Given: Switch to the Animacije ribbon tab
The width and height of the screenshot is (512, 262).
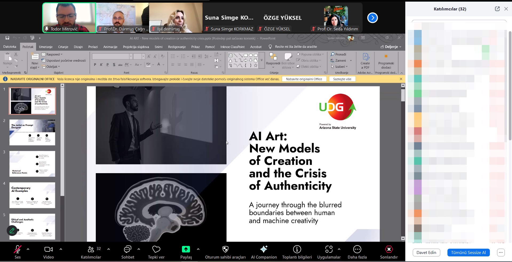Looking at the screenshot, I should point(110,47).
